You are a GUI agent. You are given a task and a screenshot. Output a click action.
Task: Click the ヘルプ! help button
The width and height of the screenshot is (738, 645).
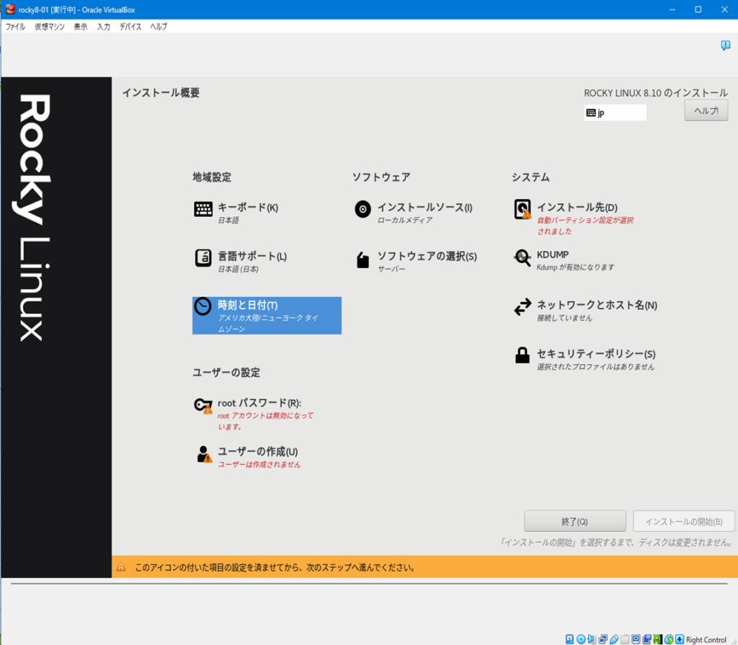[706, 111]
